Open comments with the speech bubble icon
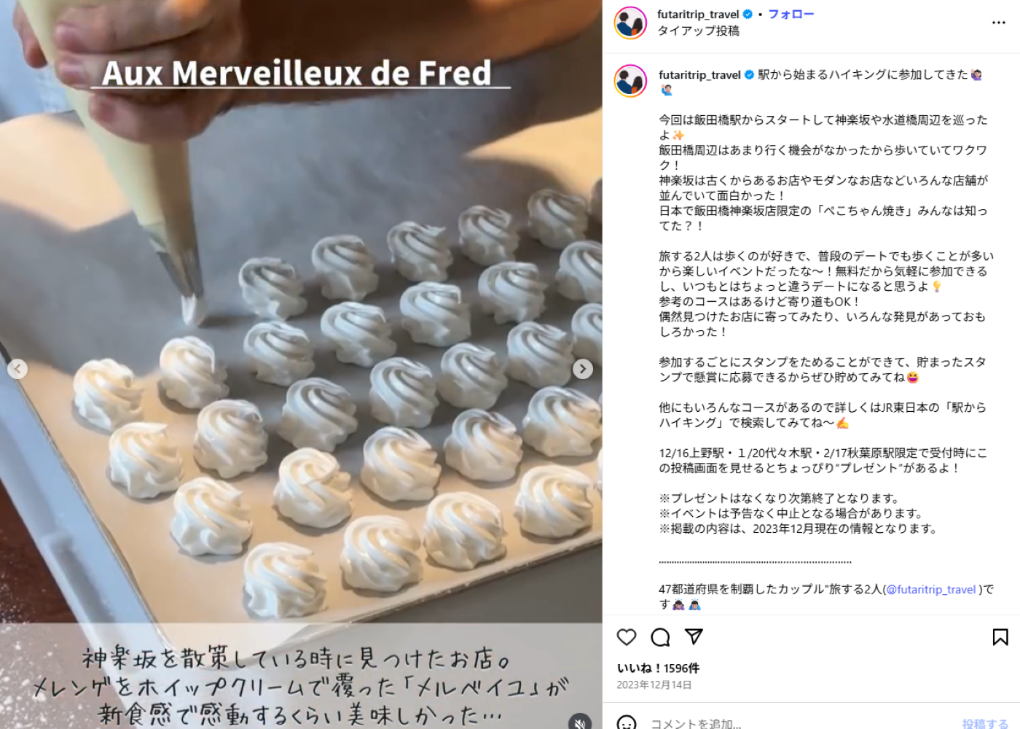 point(660,637)
